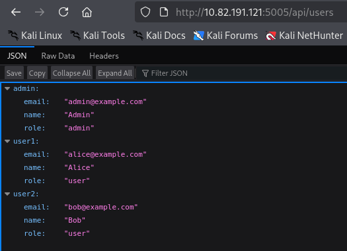The width and height of the screenshot is (347, 251).
Task: Select the user1 key label
Action: (26, 141)
